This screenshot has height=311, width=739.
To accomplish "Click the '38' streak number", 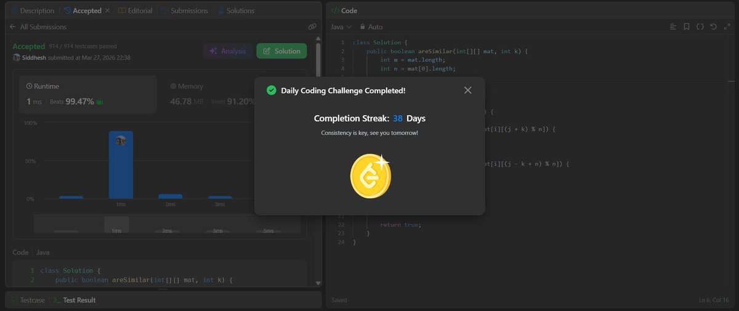I will (x=398, y=118).
